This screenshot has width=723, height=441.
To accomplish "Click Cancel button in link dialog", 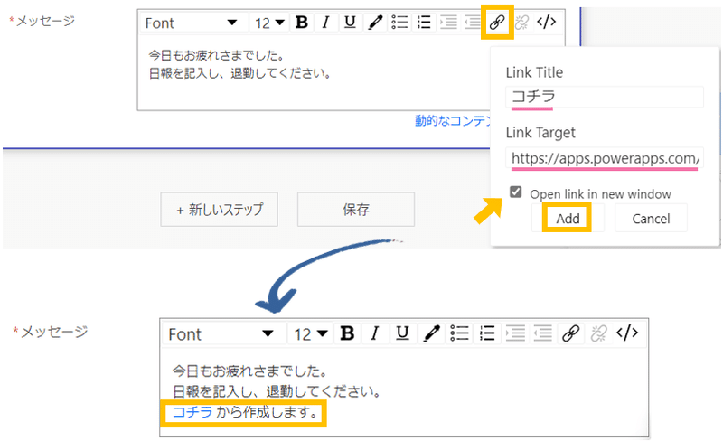I will point(651,218).
